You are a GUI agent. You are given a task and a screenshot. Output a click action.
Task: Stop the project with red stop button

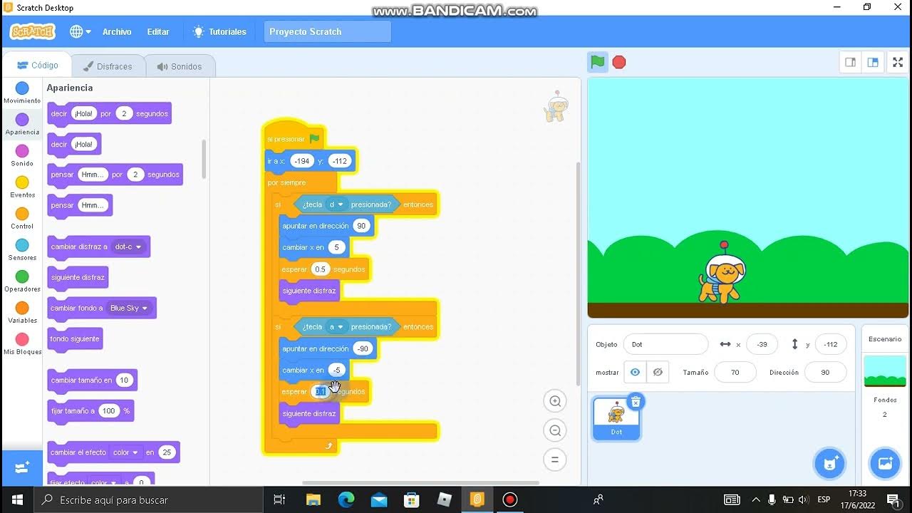tap(619, 62)
